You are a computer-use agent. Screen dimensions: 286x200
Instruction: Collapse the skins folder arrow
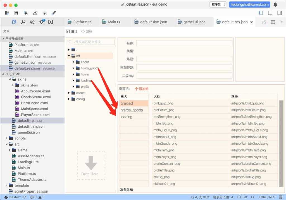coord(10,79)
